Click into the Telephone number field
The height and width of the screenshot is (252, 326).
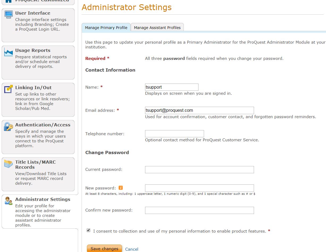[175, 134]
